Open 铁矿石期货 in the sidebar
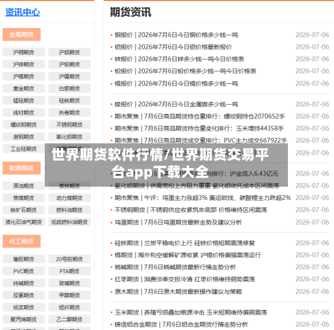The image size is (334, 330). tap(23, 209)
